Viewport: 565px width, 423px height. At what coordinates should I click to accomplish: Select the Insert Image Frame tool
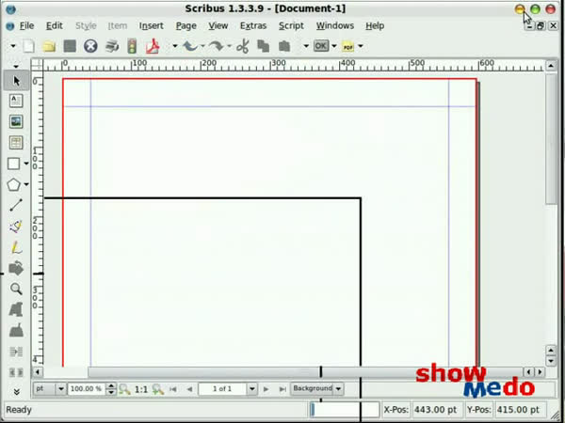point(16,121)
